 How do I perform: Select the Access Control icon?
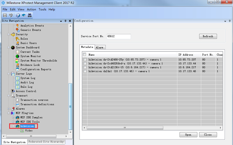coord(13,91)
